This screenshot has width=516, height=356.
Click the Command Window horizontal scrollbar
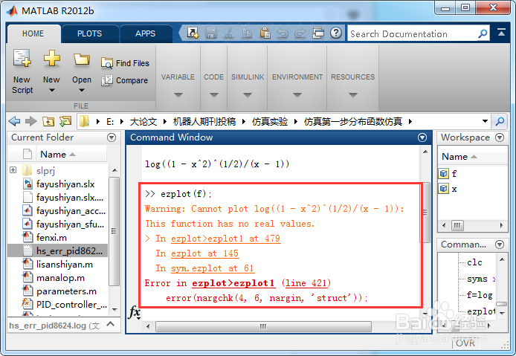pos(263,326)
